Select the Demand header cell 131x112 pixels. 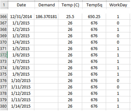point(47,5)
